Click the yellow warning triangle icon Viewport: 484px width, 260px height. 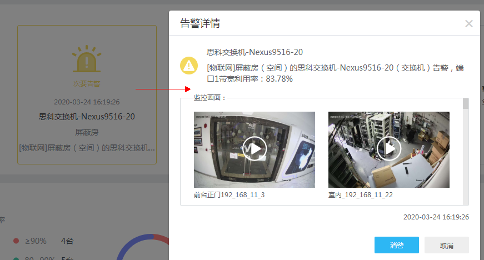tap(189, 66)
